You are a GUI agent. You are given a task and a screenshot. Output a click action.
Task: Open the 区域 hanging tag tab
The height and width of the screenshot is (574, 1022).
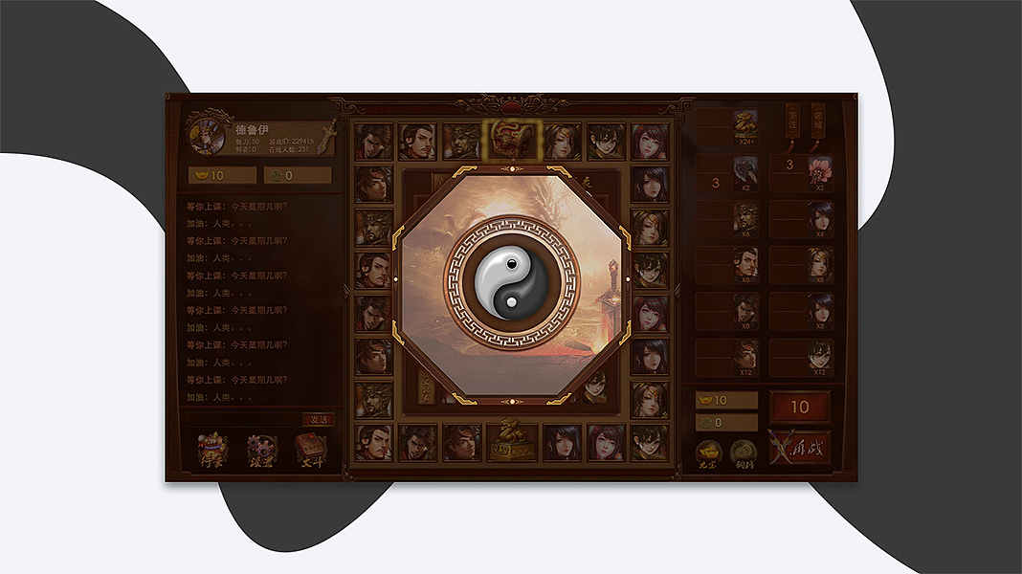coord(818,123)
